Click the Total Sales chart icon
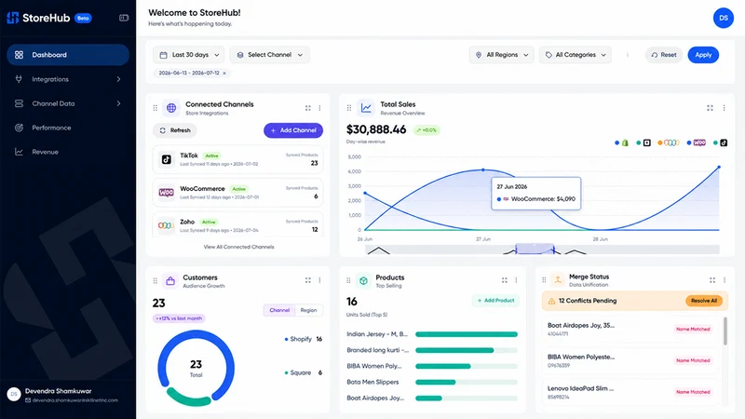Viewport: 745px width, 419px height. [366, 108]
